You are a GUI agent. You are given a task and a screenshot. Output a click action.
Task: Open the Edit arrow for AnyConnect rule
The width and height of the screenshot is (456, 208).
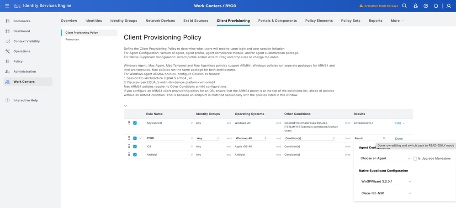(x=403, y=123)
